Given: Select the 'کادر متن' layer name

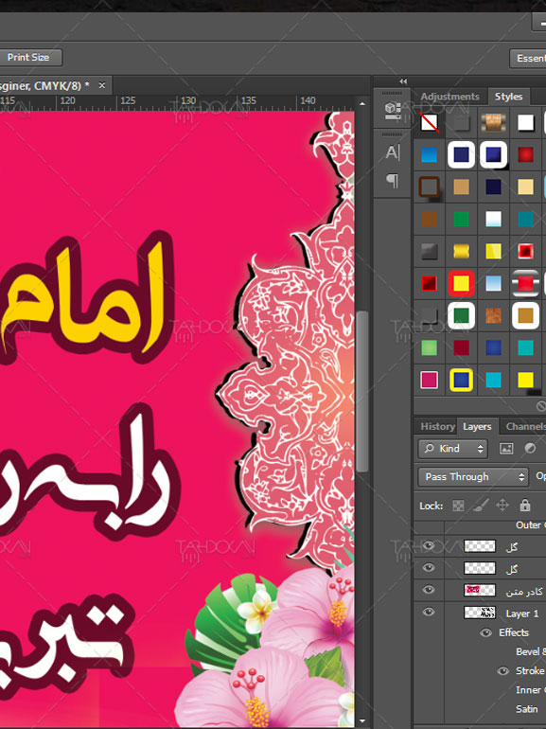Looking at the screenshot, I should point(524,592).
